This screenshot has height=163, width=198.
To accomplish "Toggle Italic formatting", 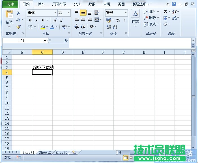I will tap(36, 20).
